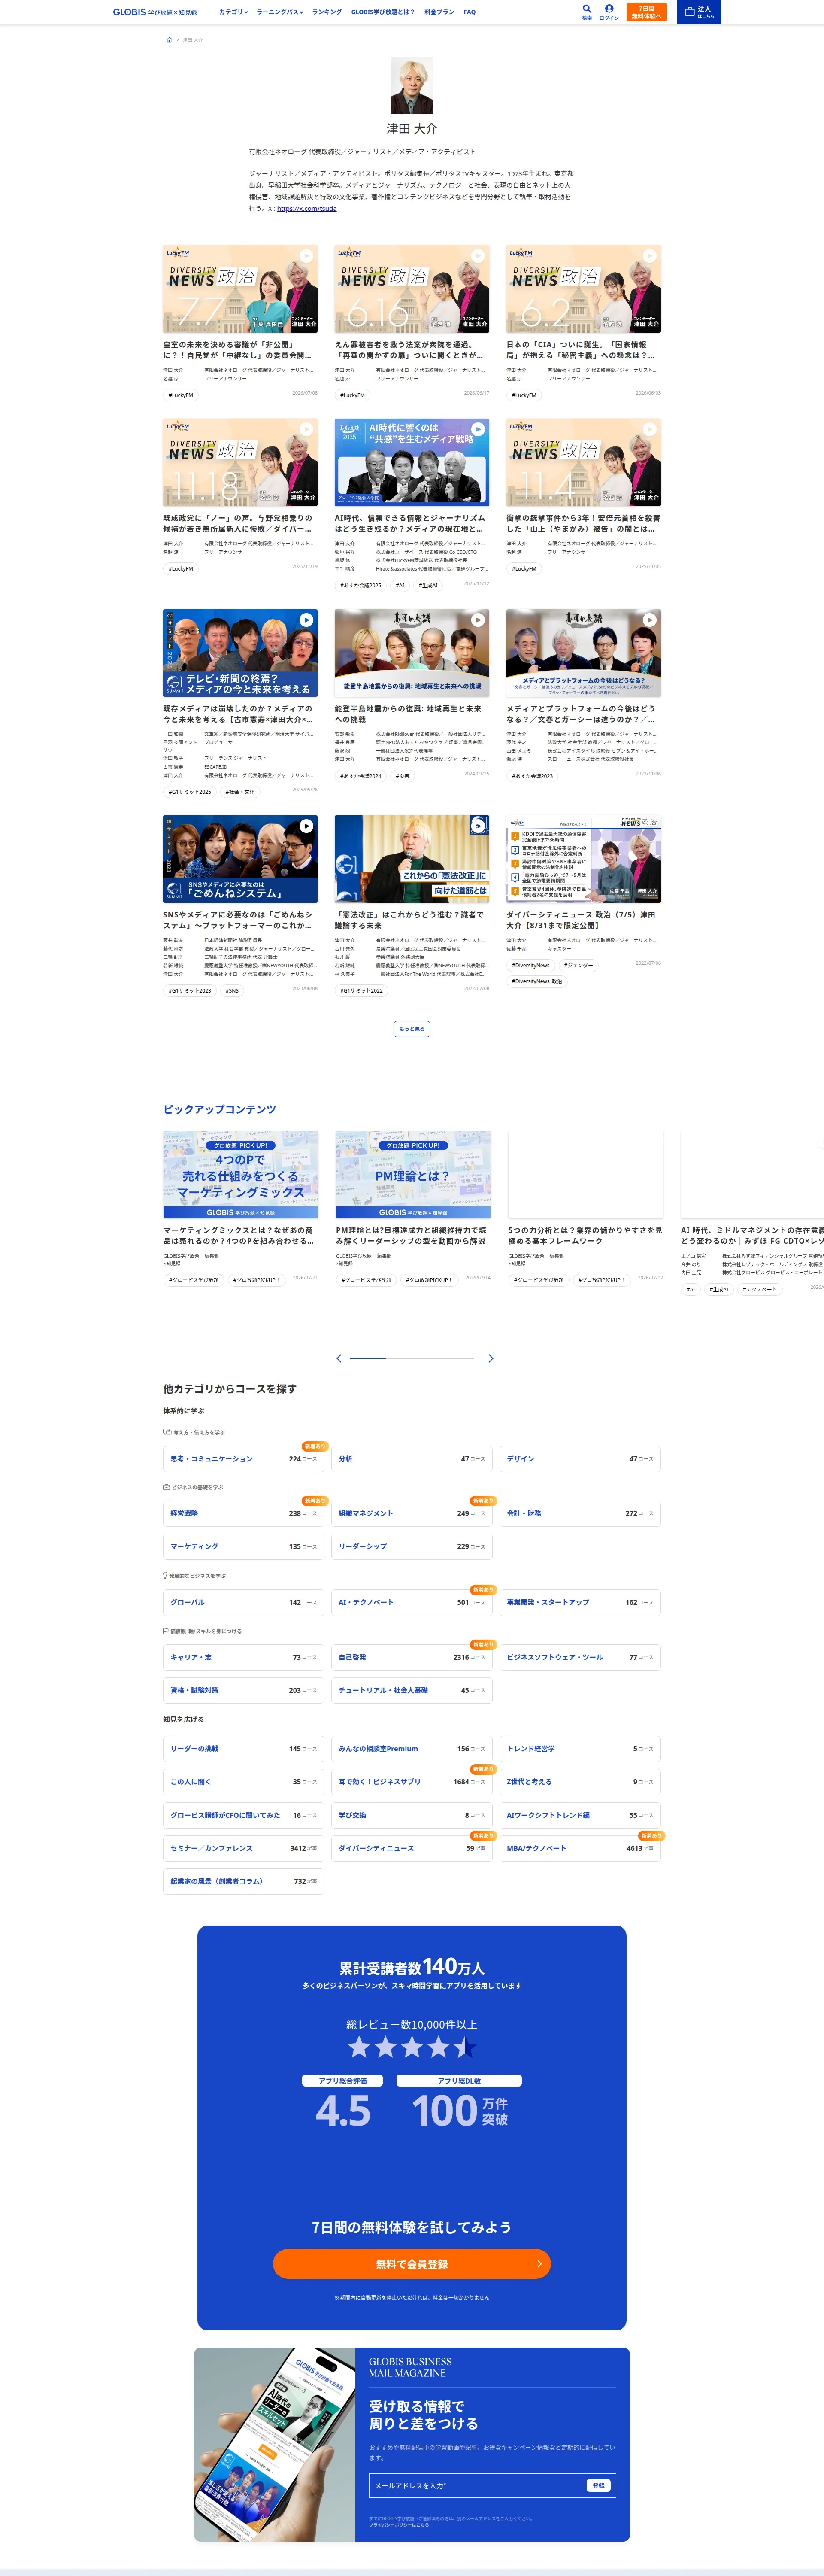The width and height of the screenshot is (824, 2576).
Task: Open the プライバシーポリシーはこちら link
Action: (x=399, y=2525)
